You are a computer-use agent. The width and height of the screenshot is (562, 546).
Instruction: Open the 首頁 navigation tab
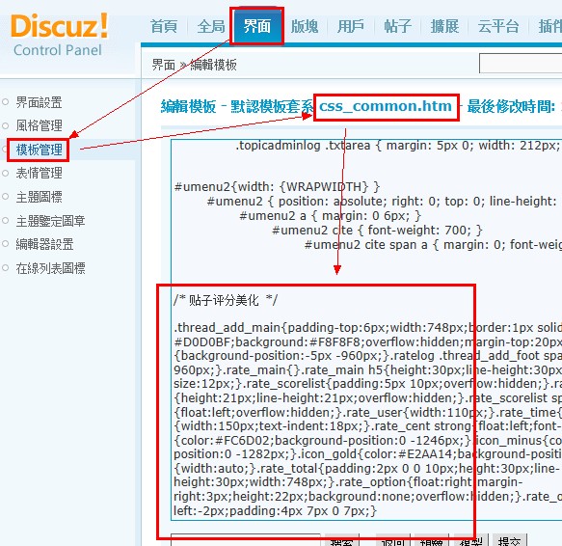tap(164, 27)
